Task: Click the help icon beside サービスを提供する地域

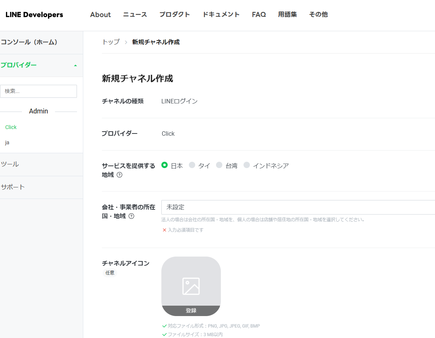Action: tap(119, 175)
